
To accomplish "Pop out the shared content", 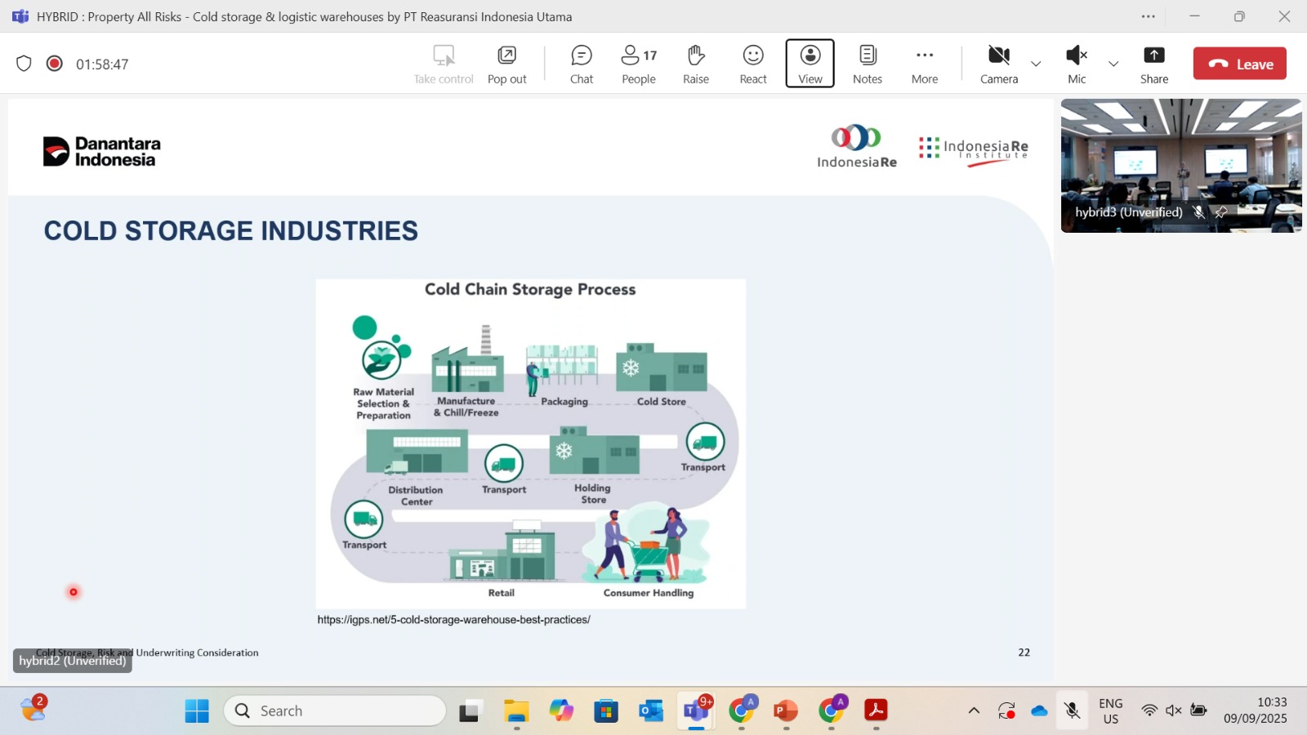I will click(506, 64).
